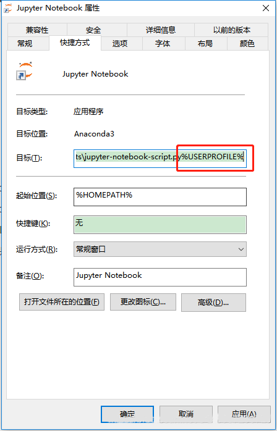This screenshot has height=431, width=277.
Task: Click the 起始位置 %HOMEPATH% field
Action: click(160, 197)
